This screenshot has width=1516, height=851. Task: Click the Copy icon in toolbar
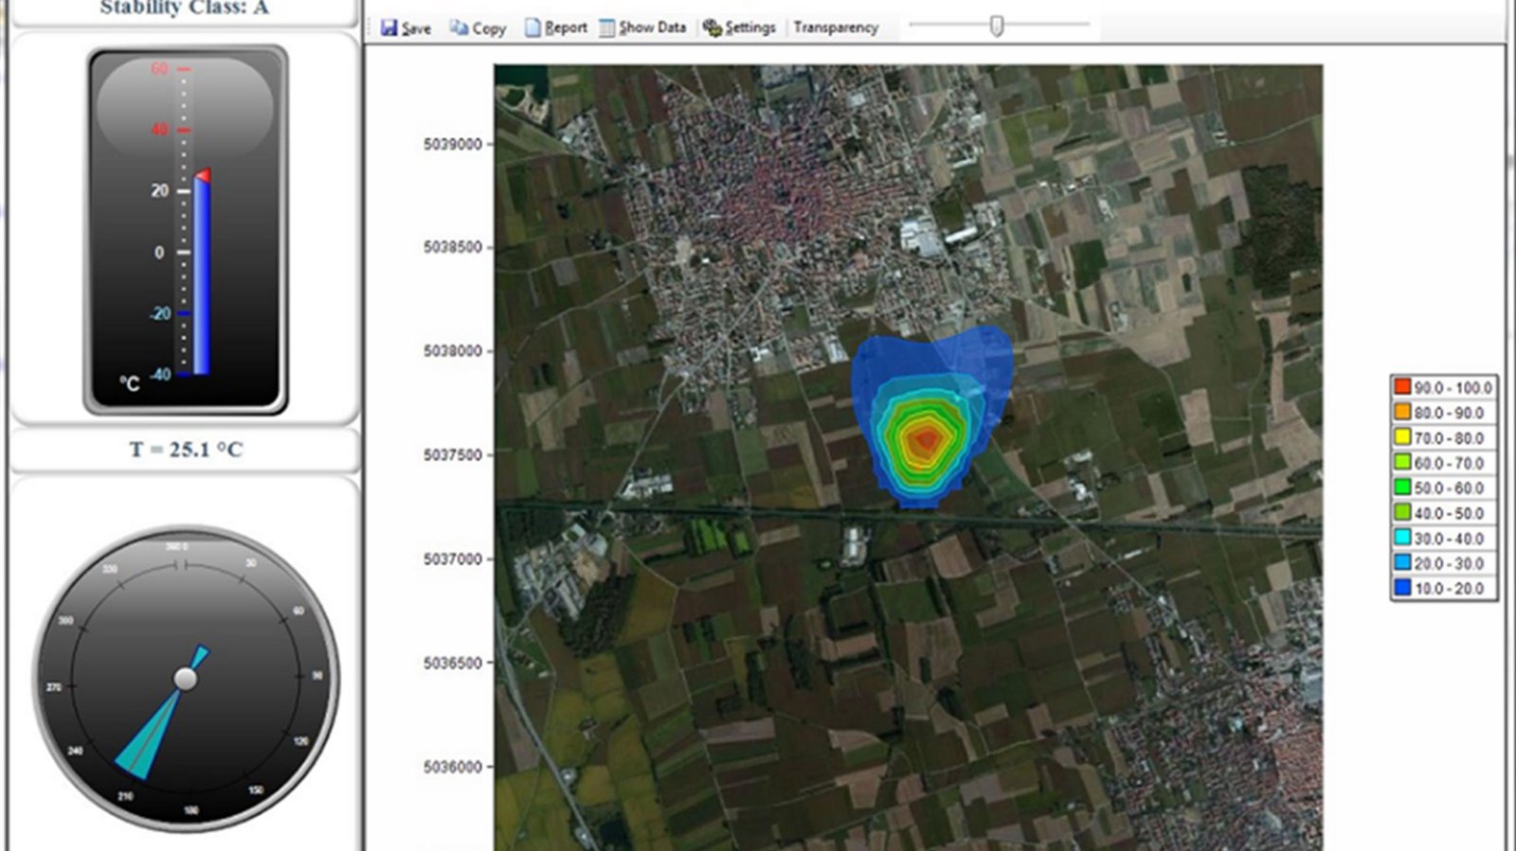click(x=459, y=27)
